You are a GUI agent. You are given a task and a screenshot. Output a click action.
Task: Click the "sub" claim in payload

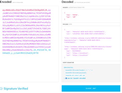86,32
